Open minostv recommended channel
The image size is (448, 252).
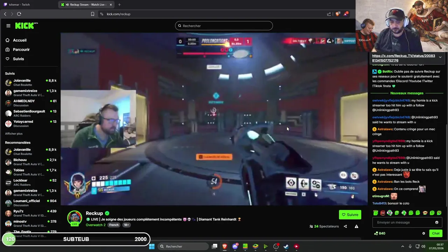[31, 223]
